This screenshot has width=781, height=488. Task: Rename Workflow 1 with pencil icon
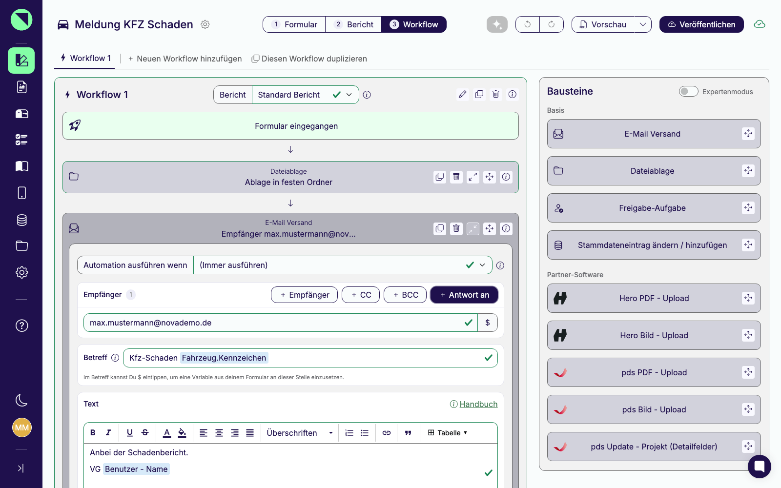463,94
